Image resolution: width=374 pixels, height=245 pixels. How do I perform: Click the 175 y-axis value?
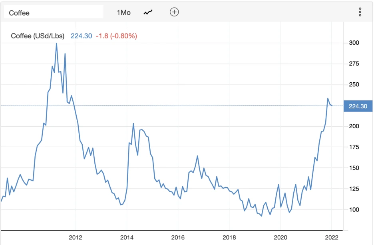coord(354,147)
